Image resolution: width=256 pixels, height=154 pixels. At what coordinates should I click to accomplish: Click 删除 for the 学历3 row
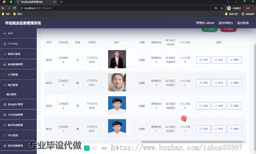point(235,83)
